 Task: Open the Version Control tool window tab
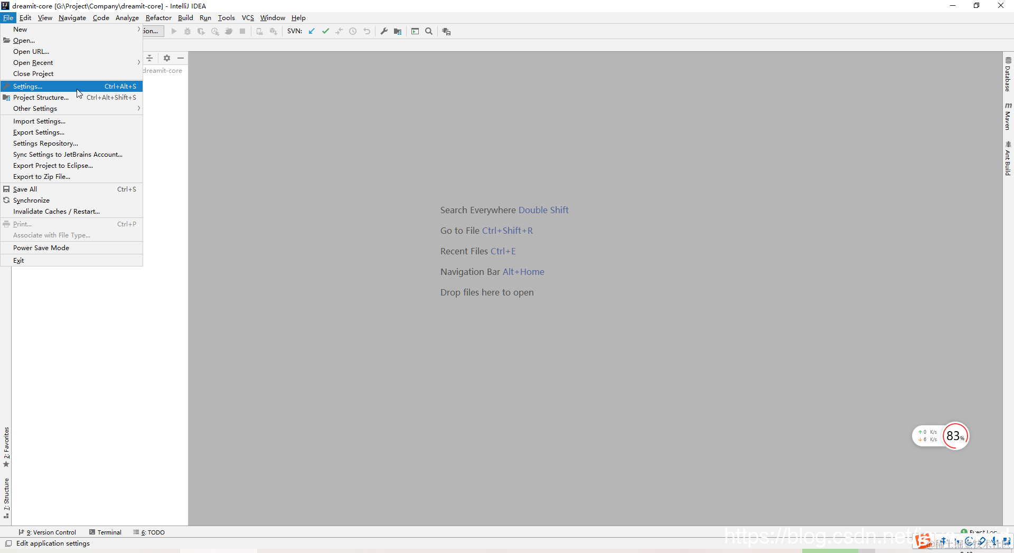pyautogui.click(x=48, y=532)
